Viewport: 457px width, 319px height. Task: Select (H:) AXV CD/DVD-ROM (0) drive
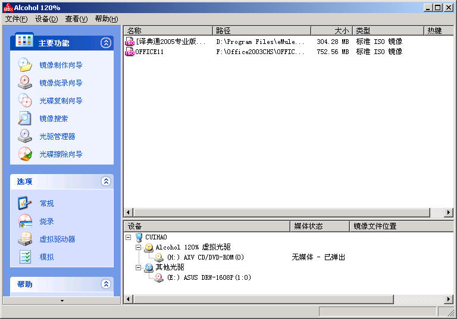[205, 257]
